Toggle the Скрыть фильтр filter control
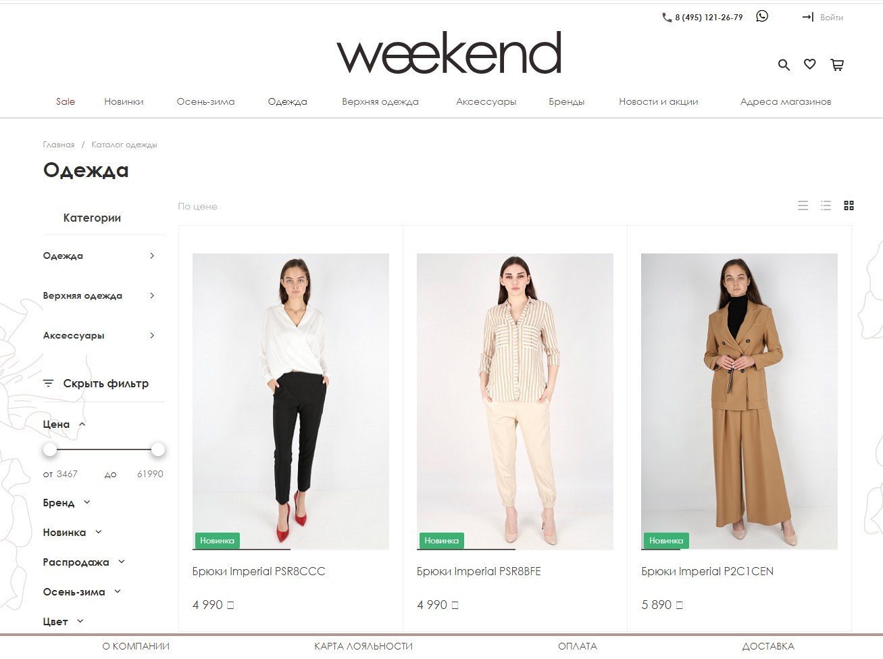Screen dimensions: 883x659 96,383
